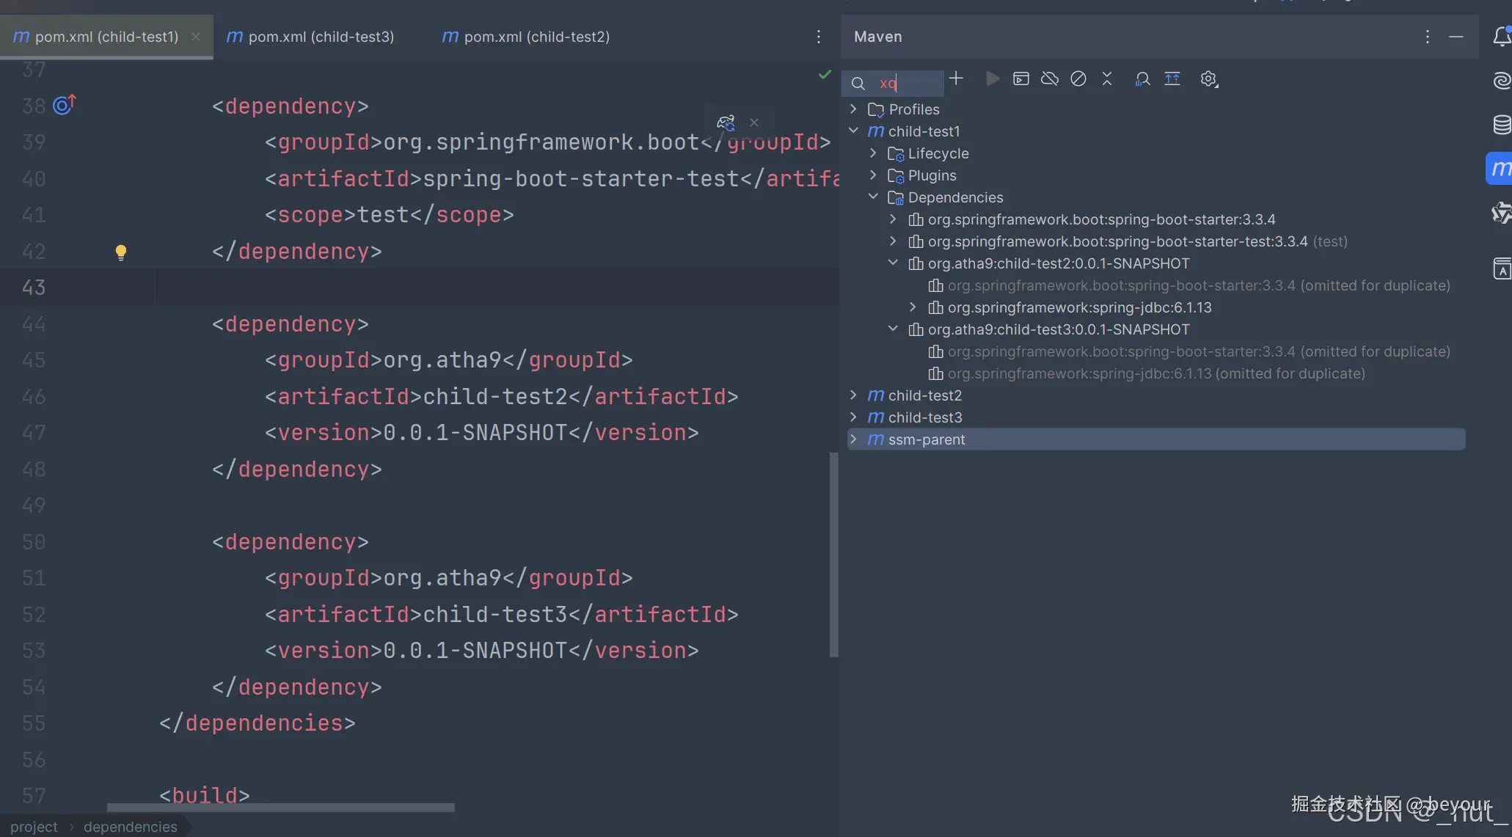Click the Maven search input field

910,83
